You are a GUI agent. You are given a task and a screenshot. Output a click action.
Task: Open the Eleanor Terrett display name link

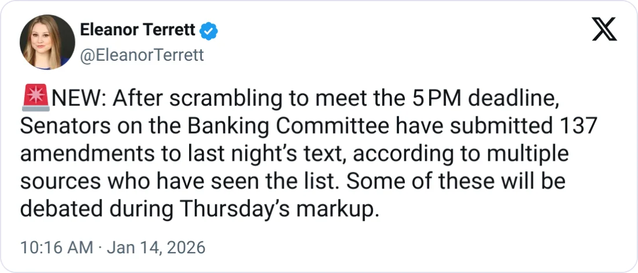point(137,31)
